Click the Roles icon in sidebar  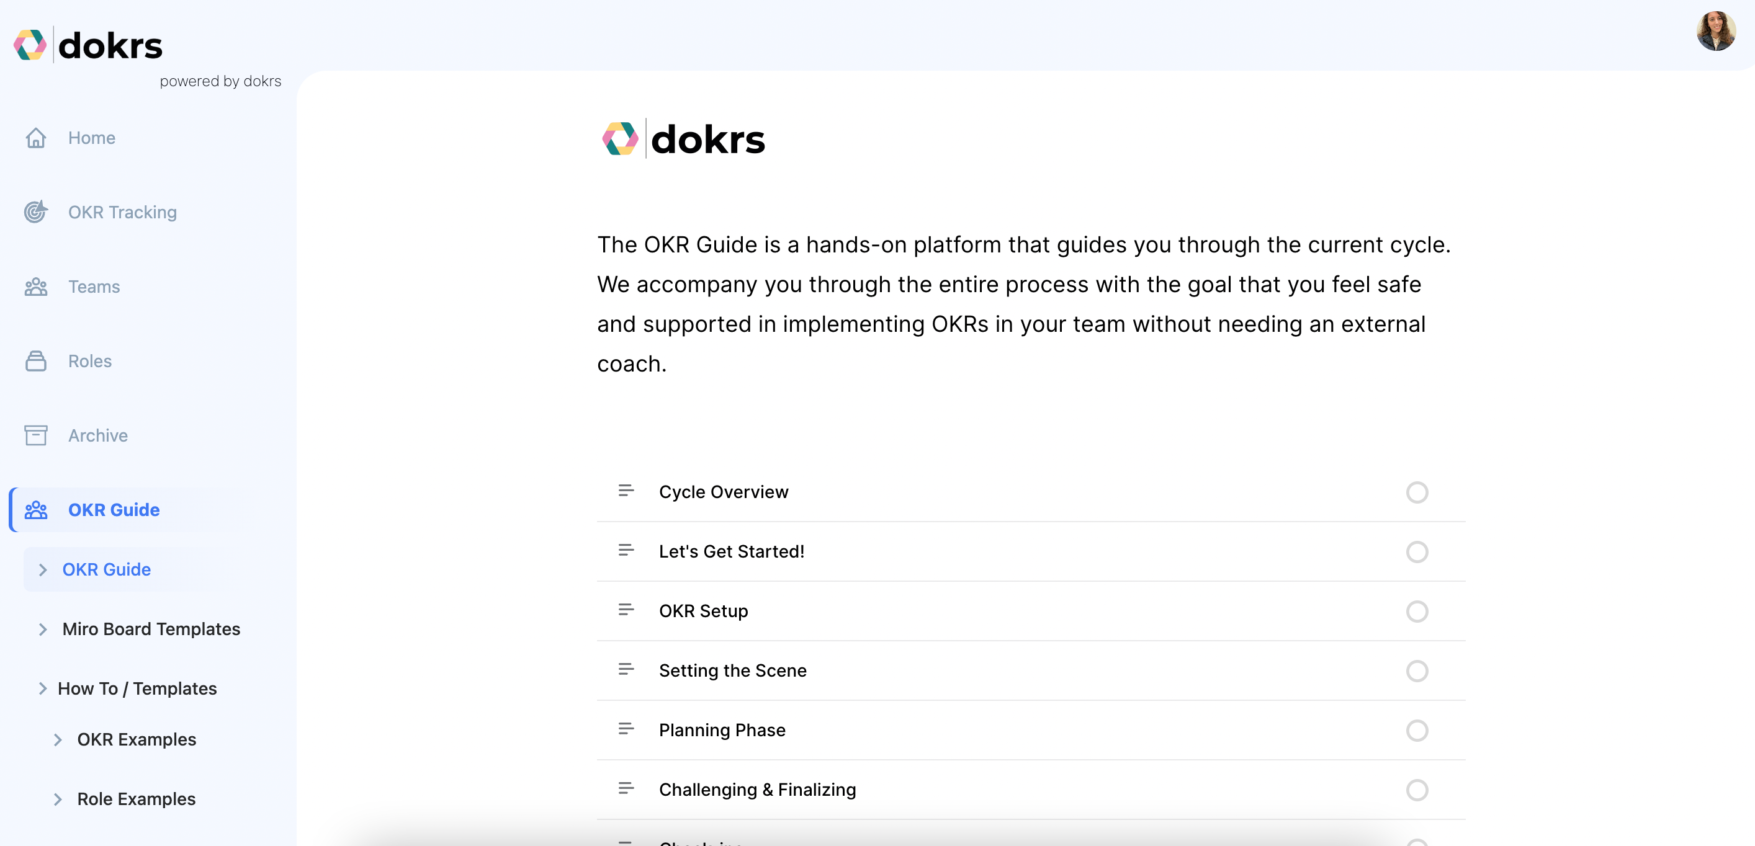(x=35, y=361)
